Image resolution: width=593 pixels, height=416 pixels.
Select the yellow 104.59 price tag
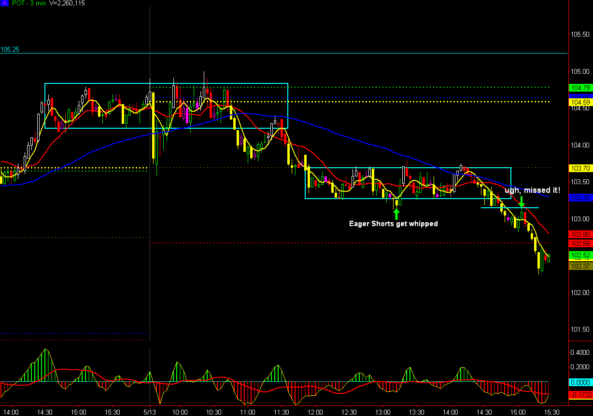click(x=580, y=102)
